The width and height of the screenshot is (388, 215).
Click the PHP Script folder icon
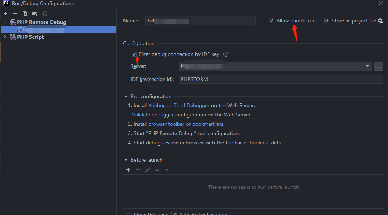pyautogui.click(x=13, y=37)
